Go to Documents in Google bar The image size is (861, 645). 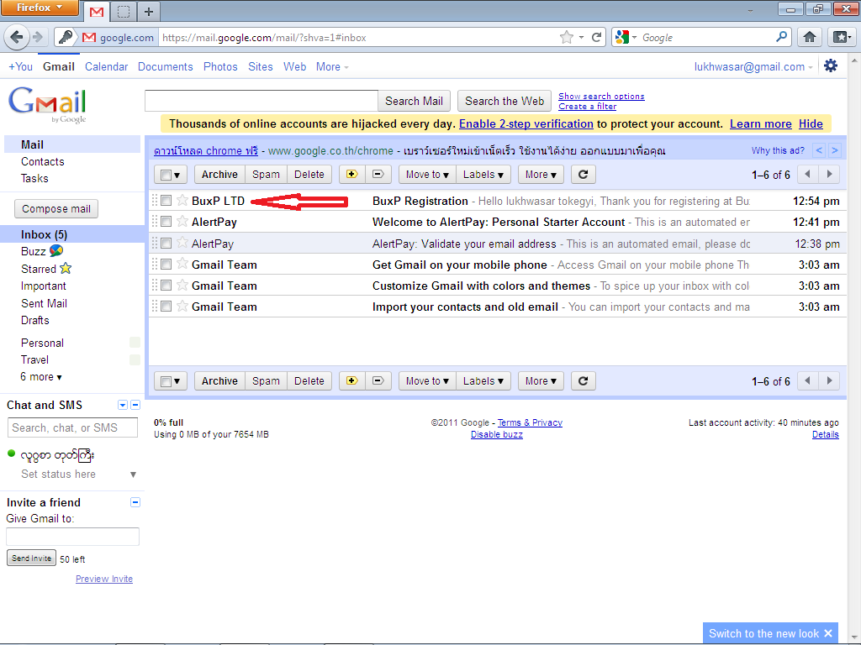[166, 66]
